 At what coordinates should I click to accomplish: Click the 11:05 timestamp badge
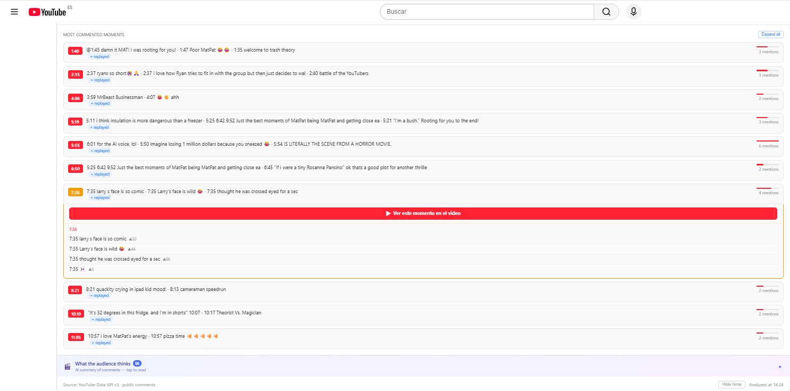click(x=76, y=337)
